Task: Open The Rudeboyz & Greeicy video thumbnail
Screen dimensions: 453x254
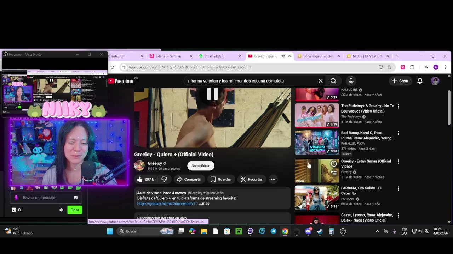Action: 317,115
